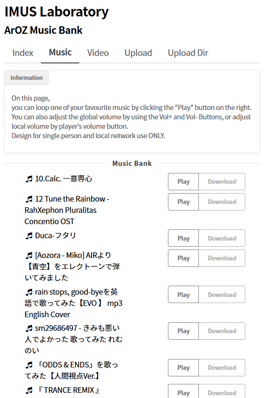Click the music note icon next to Duca-フタリ
This screenshot has height=398, width=265.
point(29,236)
